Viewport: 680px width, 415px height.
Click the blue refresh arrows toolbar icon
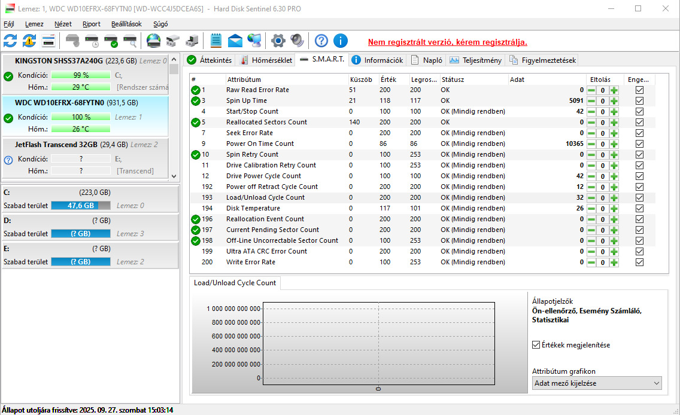pos(10,41)
